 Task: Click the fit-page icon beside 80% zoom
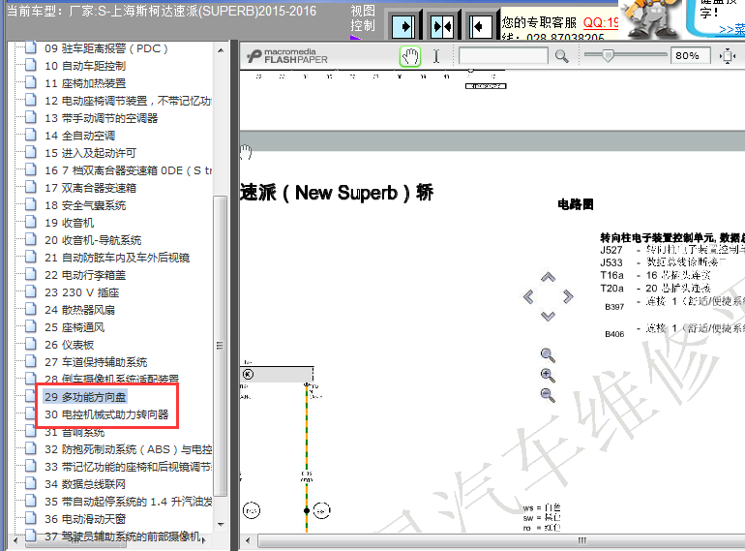(727, 56)
